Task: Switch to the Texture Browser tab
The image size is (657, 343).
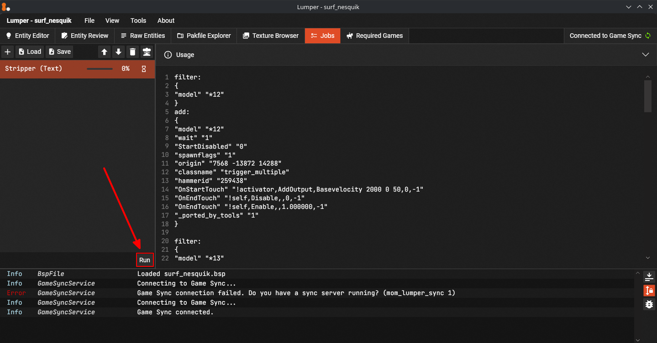Action: pyautogui.click(x=270, y=36)
